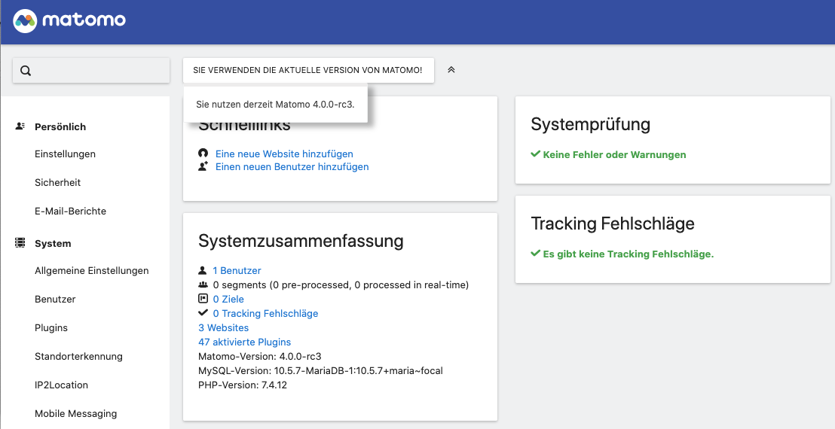The image size is (835, 429).
Task: Follow Eine neue Website hinzufügen link
Action: point(284,154)
